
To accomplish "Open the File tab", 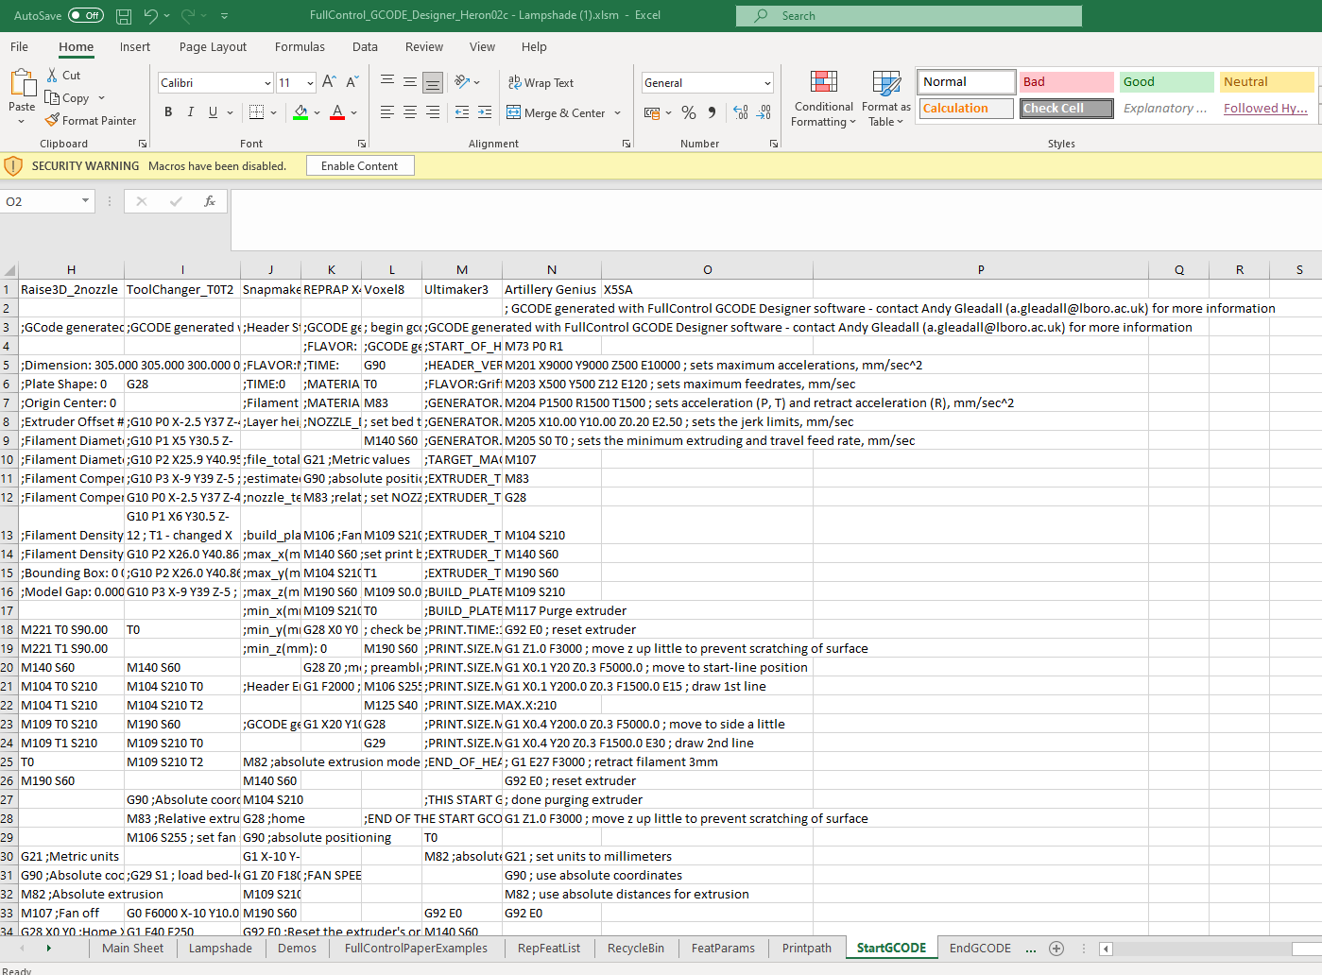I will click(x=19, y=46).
